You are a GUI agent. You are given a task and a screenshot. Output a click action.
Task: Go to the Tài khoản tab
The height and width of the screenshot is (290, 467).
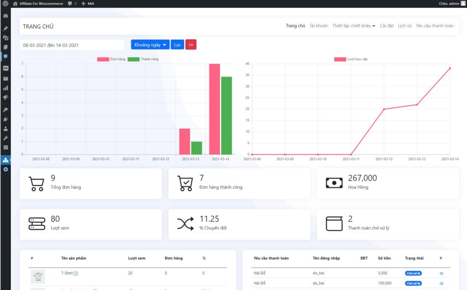[x=318, y=26]
